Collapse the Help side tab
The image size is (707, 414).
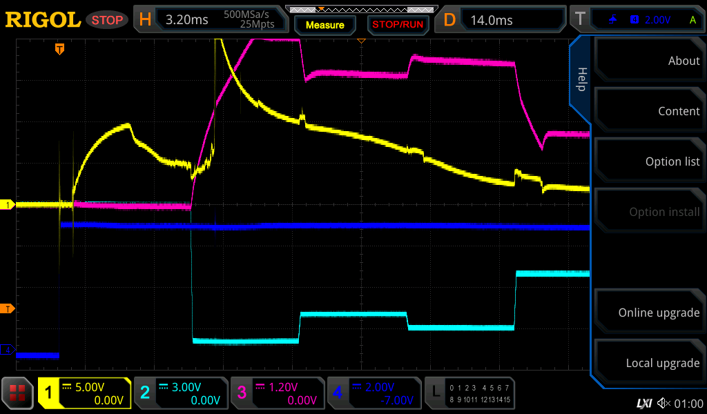click(581, 79)
